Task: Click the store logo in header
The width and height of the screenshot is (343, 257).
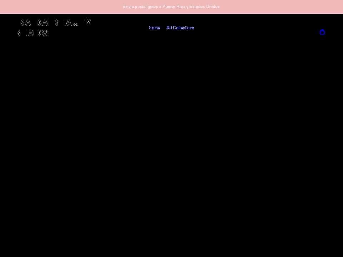Action: (54, 28)
